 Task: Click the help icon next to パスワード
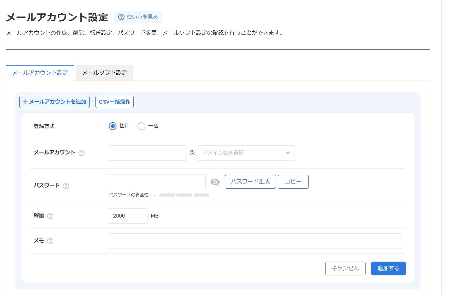point(66,186)
